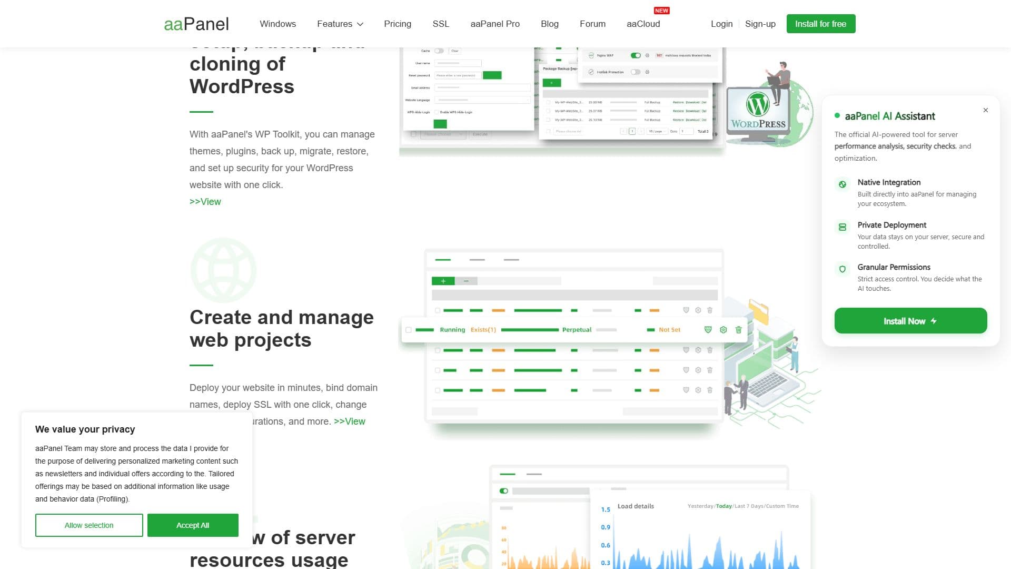Click Not Set label

669,330
